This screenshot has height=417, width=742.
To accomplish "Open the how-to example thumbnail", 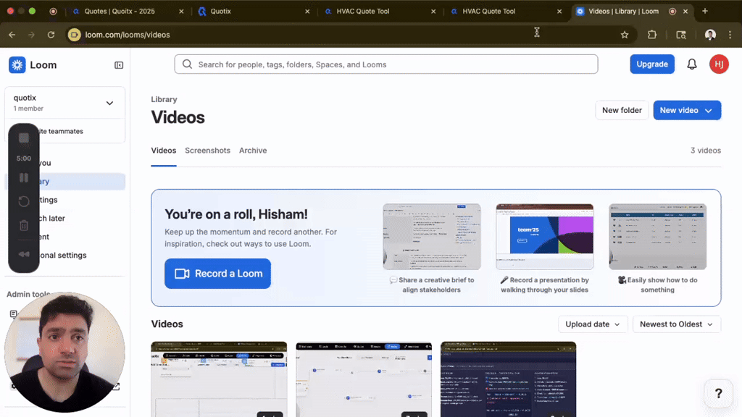I will click(657, 237).
